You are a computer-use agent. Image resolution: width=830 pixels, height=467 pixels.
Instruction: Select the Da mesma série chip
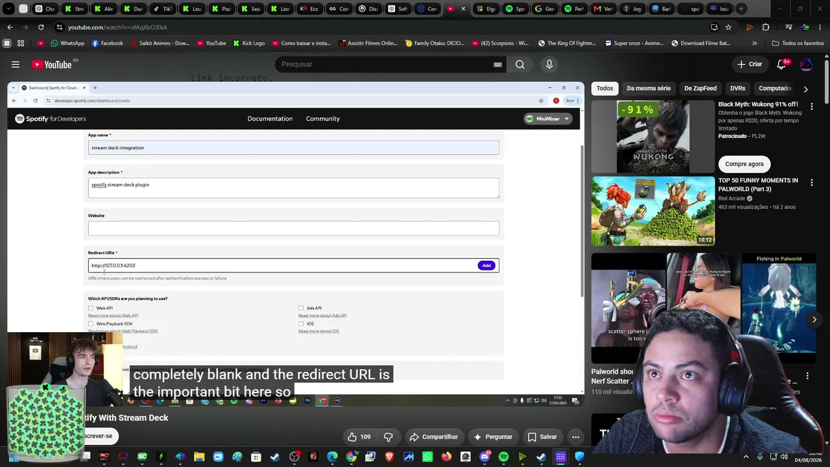[648, 88]
